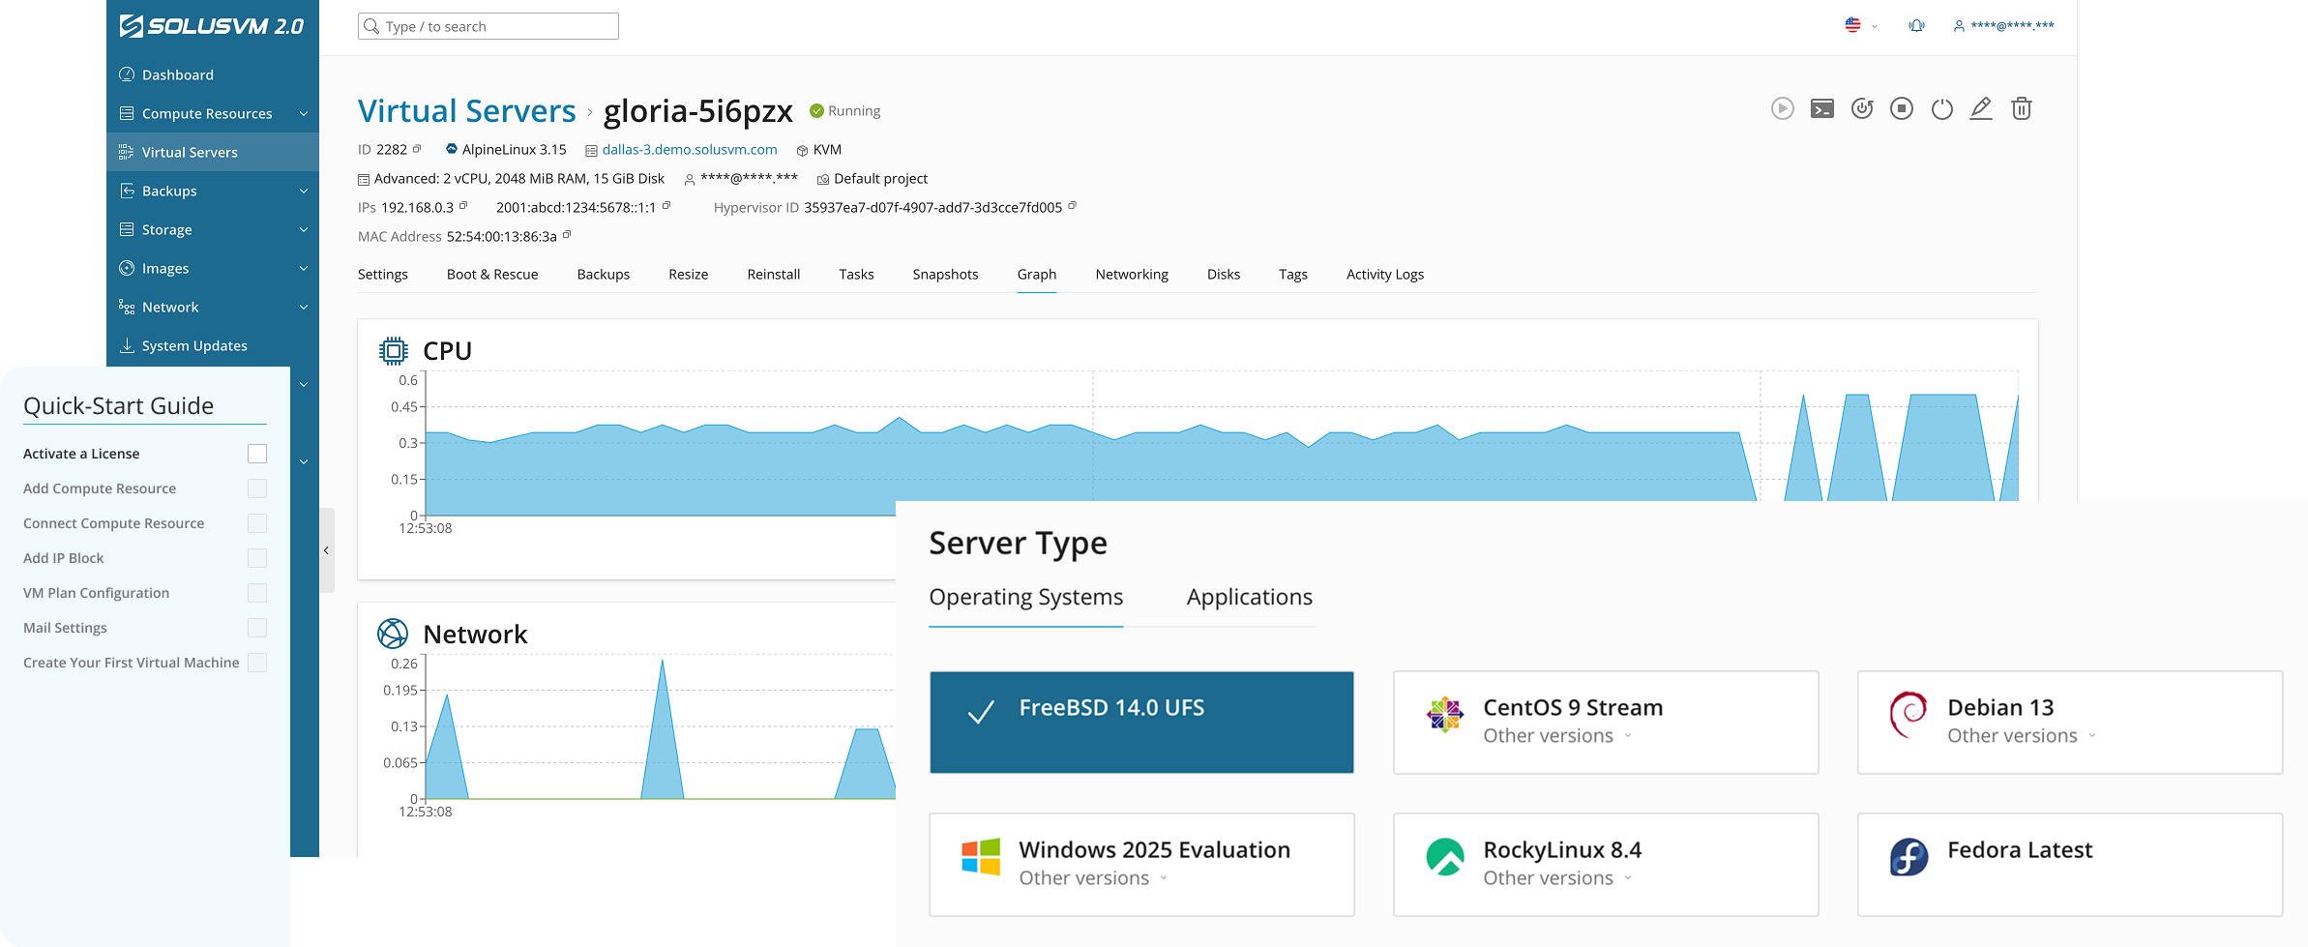Click the Fedora Latest logo
This screenshot has height=947, width=2308.
click(x=1909, y=857)
